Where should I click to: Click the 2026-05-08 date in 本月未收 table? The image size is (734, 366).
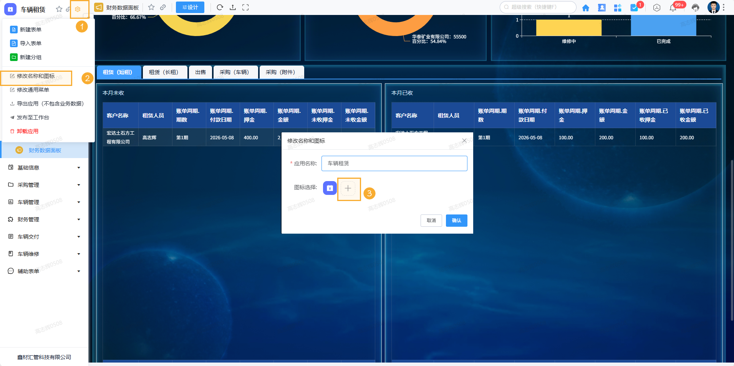coord(222,138)
